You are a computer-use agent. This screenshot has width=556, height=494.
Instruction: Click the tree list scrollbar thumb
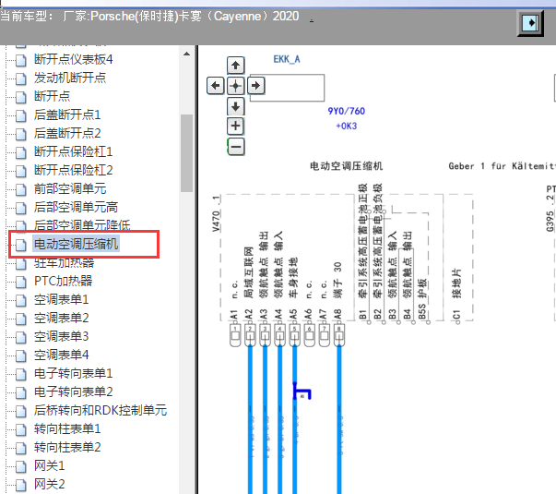[x=186, y=153]
